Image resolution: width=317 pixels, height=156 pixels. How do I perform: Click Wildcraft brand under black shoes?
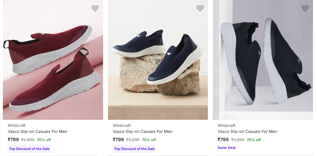click(227, 125)
